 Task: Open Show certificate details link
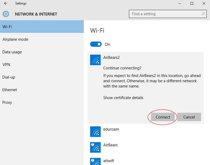click(x=123, y=98)
